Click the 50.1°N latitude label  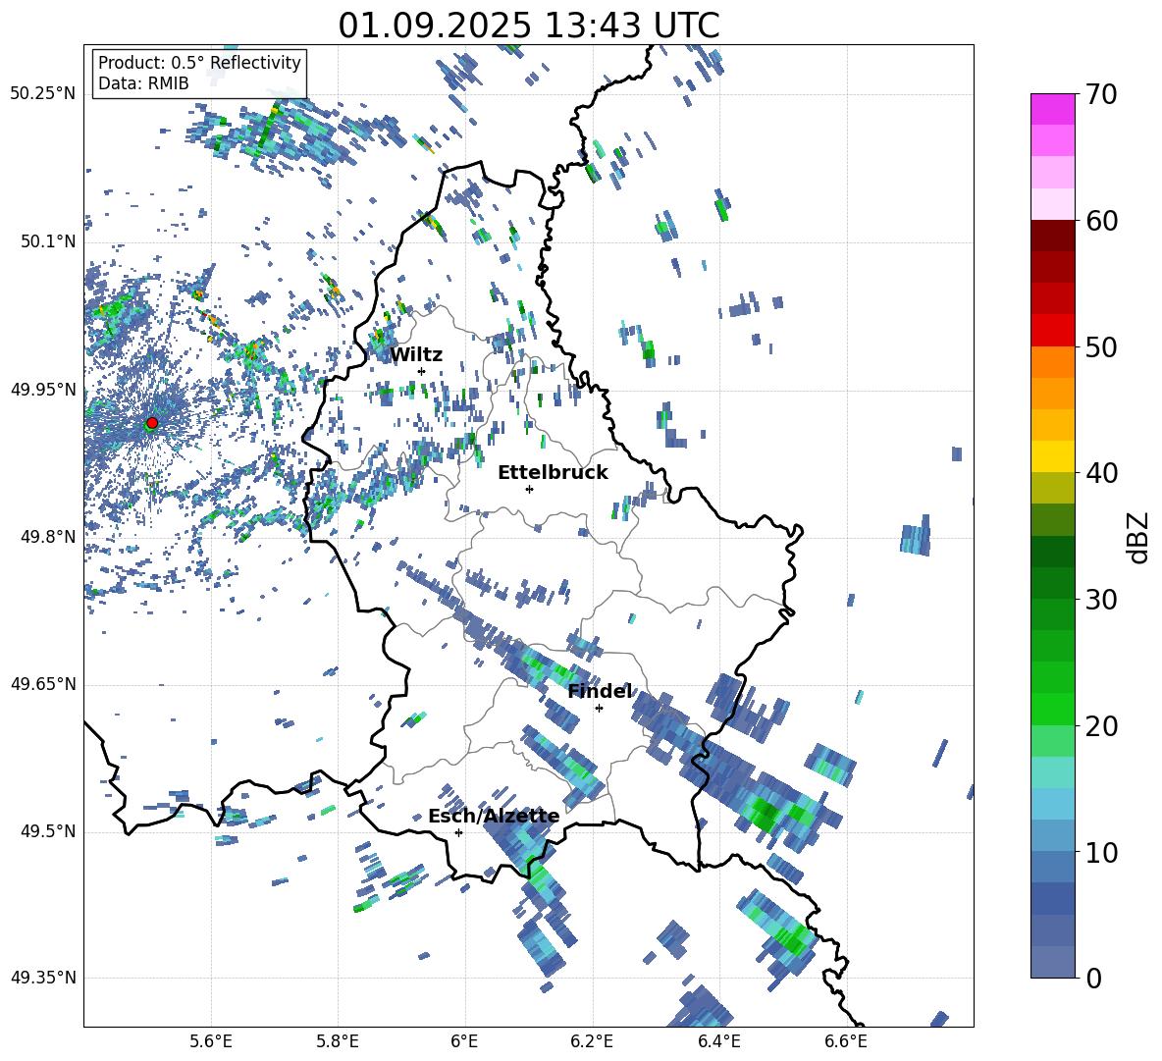pos(47,241)
